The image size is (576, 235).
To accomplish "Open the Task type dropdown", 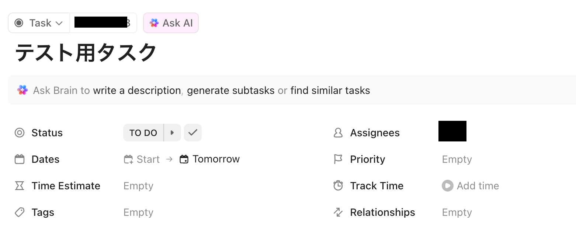I will coord(39,23).
